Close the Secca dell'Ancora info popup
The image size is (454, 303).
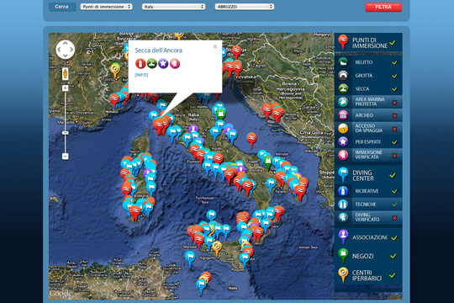pos(215,46)
